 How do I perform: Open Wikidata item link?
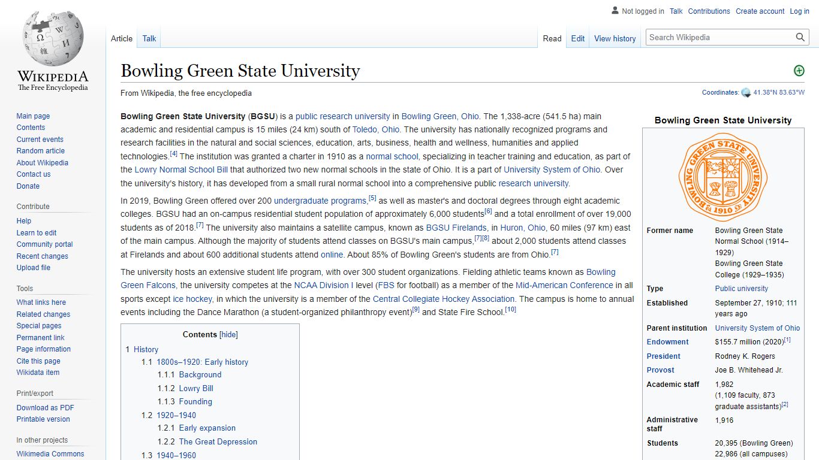pos(38,373)
